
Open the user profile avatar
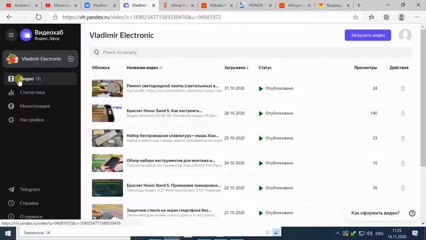[x=405, y=35]
